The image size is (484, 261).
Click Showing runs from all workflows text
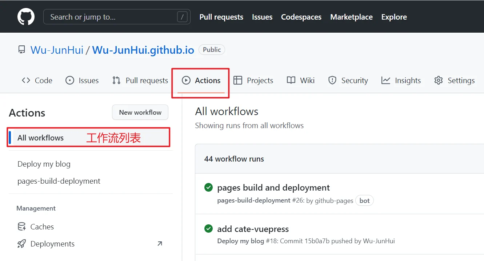tap(249, 126)
